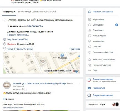Click Подробнее next to the address
Image resolution: width=120 pixels, height=111 pixels.
pos(75,49)
